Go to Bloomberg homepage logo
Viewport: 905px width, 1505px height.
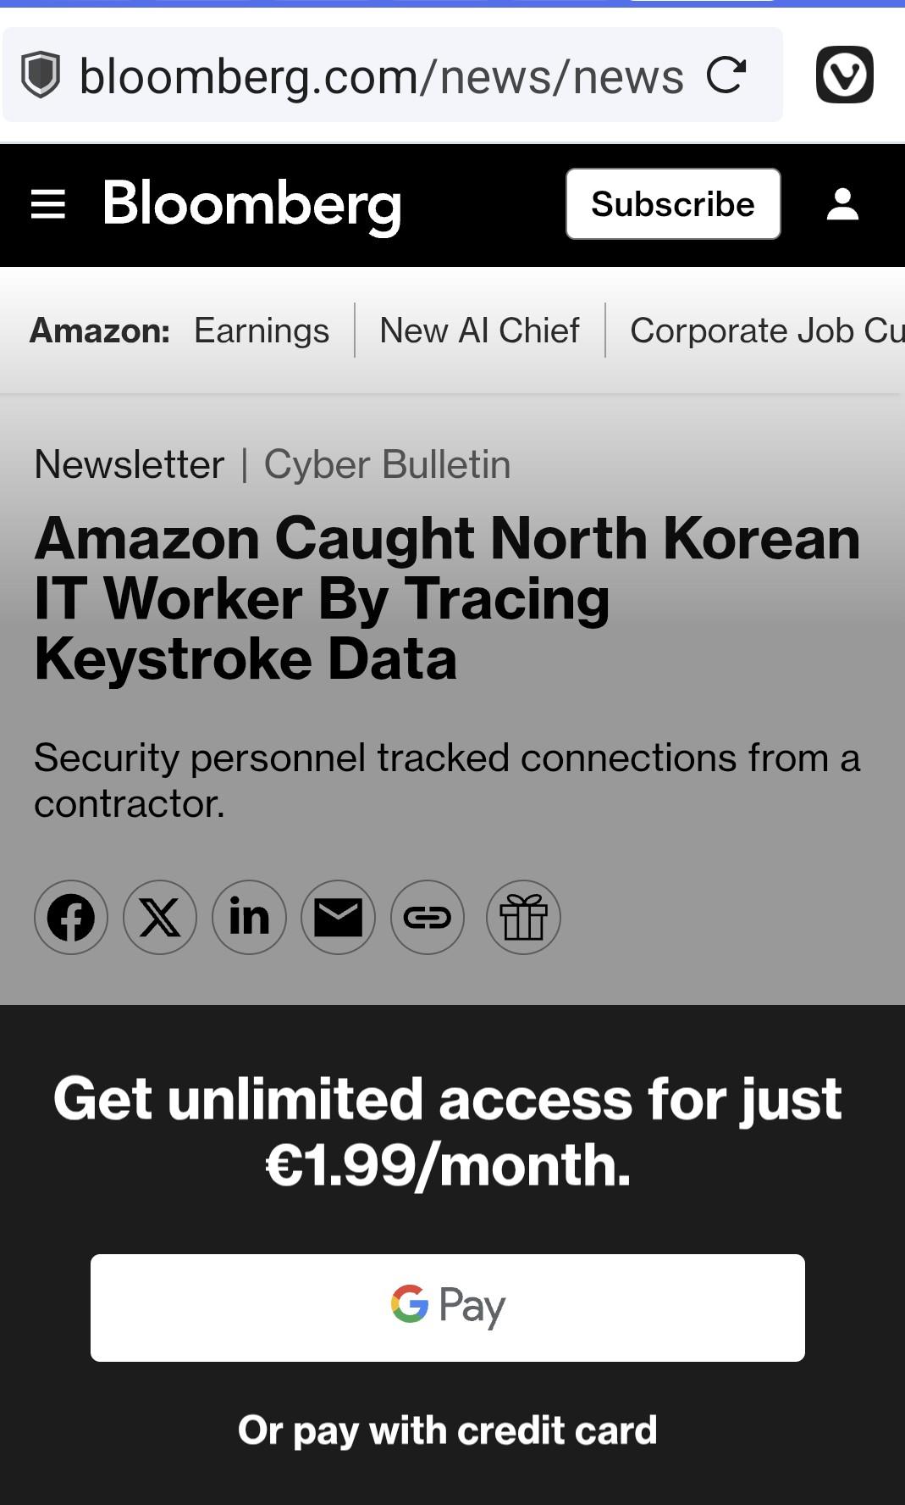pos(252,206)
